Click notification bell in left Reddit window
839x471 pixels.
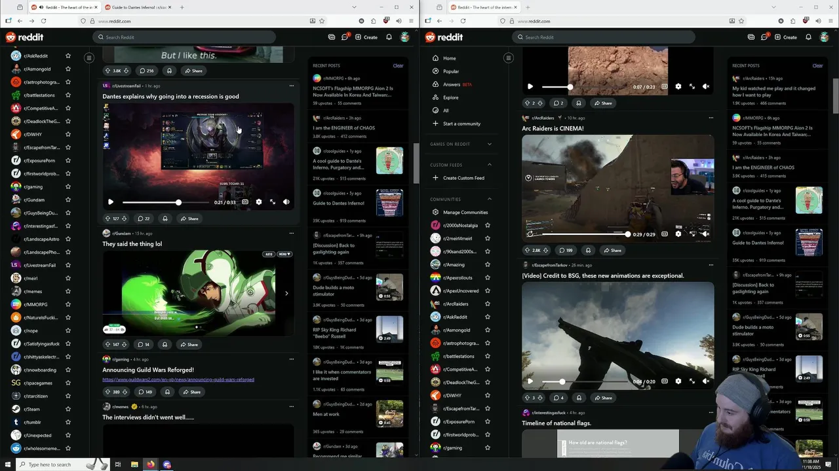(389, 37)
